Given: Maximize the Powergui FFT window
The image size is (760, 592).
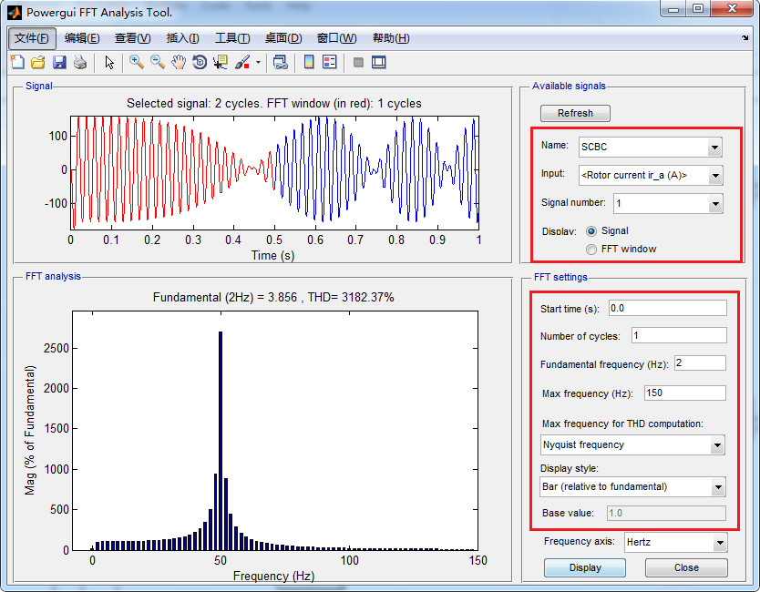Looking at the screenshot, I should pyautogui.click(x=698, y=9).
